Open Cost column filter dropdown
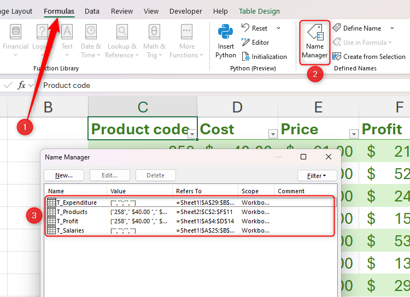The image size is (410, 297). click(273, 134)
